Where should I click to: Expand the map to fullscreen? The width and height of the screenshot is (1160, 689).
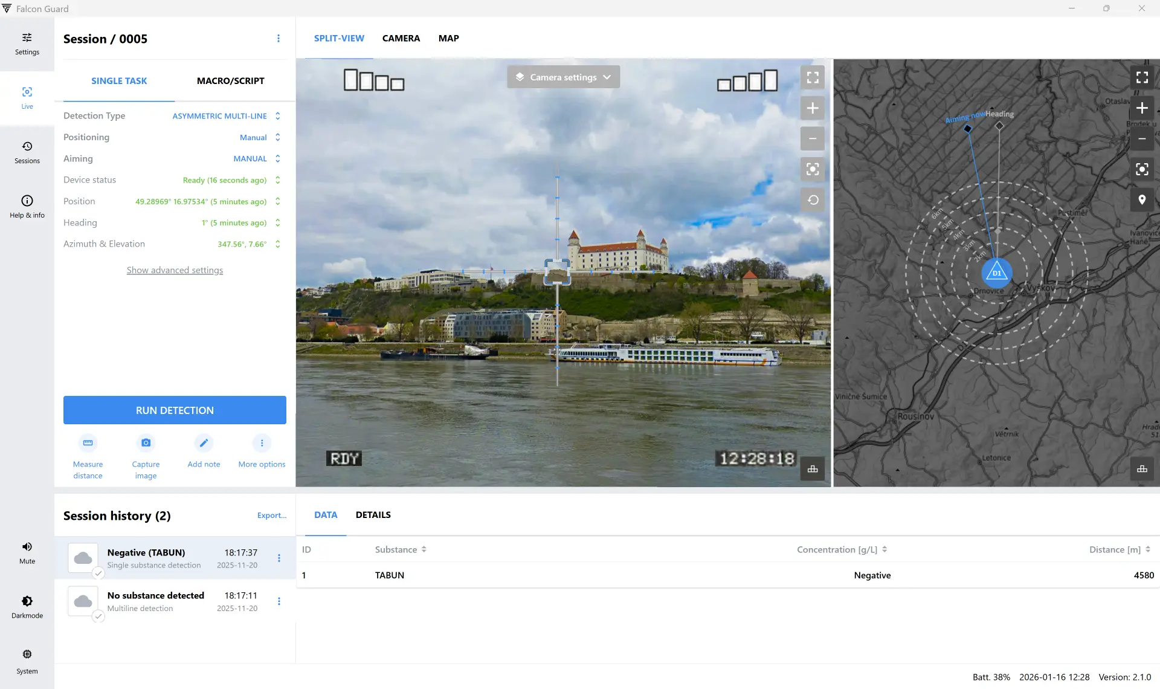1142,77
